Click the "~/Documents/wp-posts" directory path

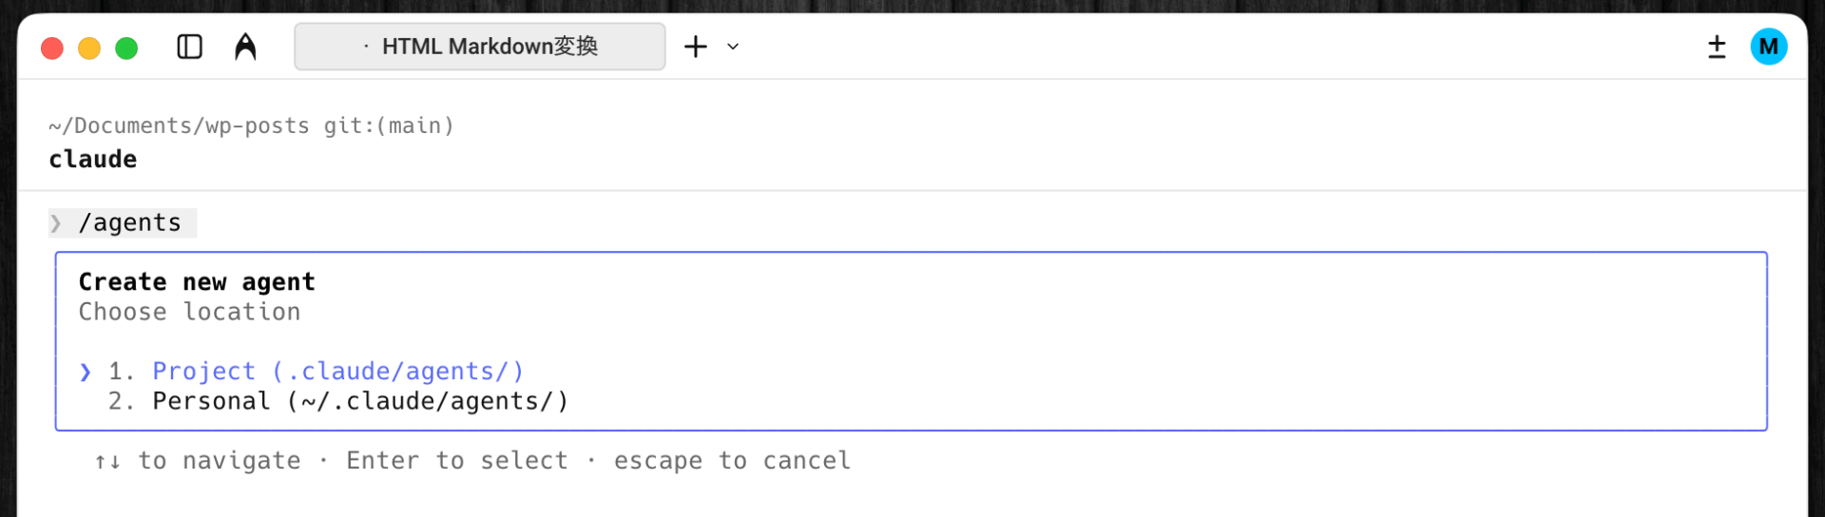pos(180,125)
